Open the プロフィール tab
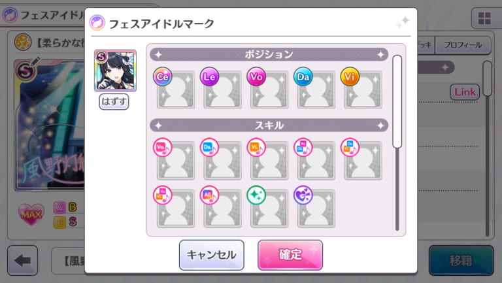 (463, 45)
